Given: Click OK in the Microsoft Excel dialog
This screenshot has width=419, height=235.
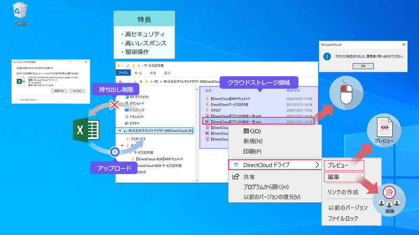Looking at the screenshot, I should [363, 66].
